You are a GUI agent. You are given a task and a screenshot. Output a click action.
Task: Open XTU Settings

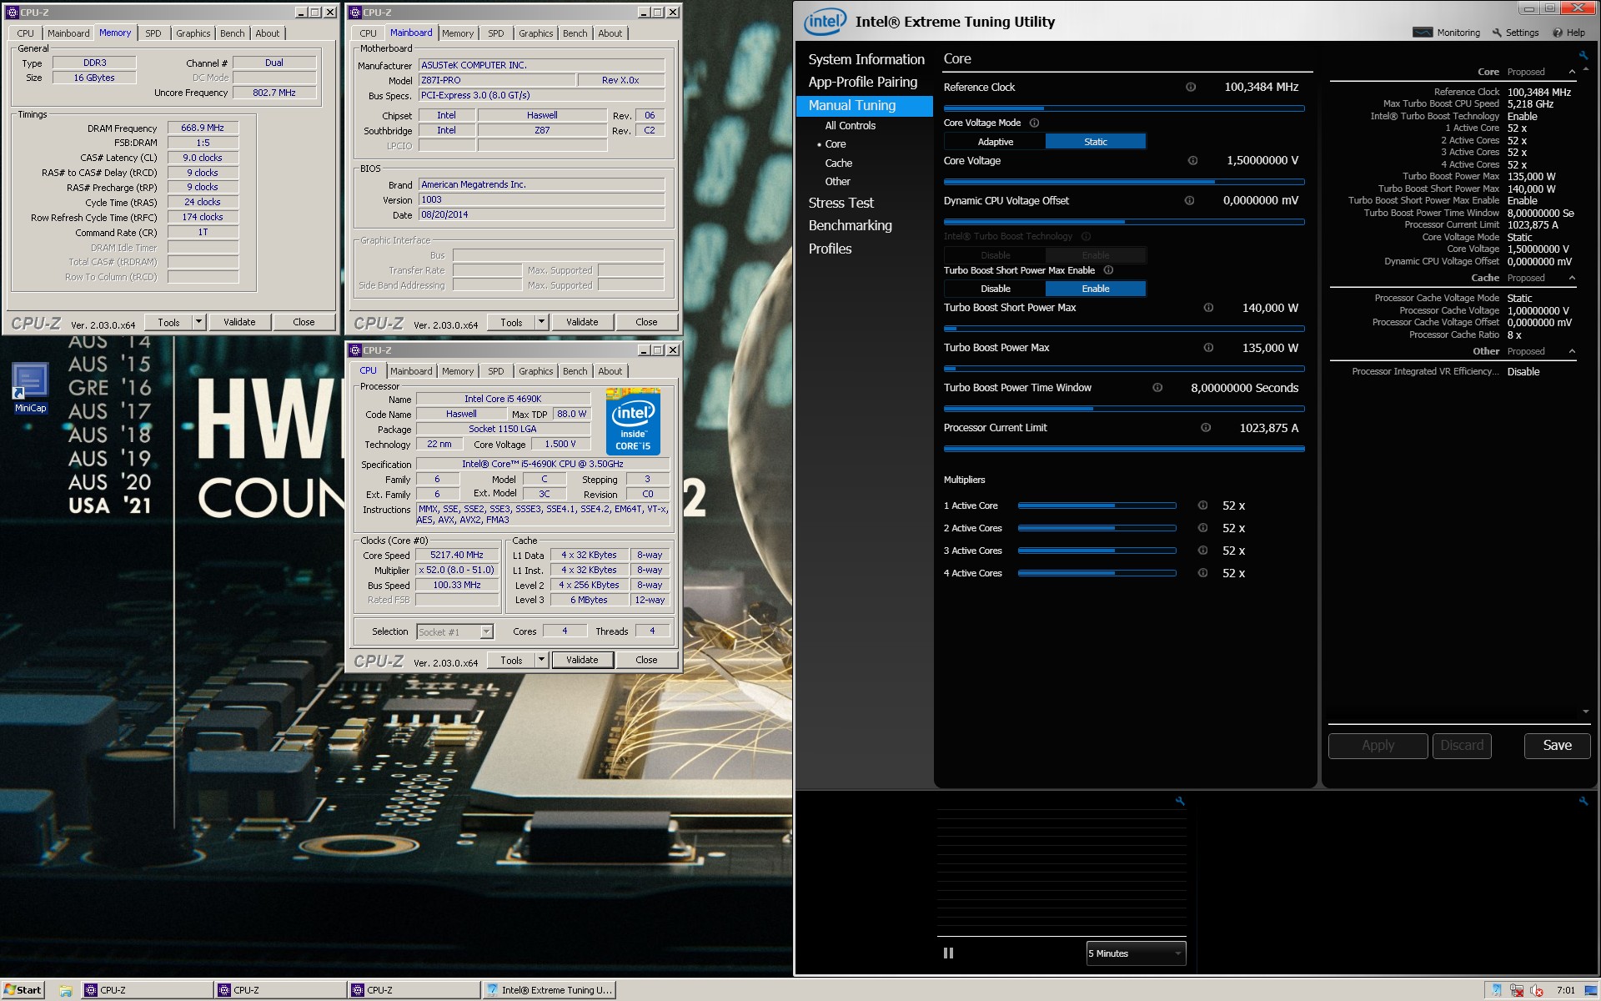point(1515,33)
